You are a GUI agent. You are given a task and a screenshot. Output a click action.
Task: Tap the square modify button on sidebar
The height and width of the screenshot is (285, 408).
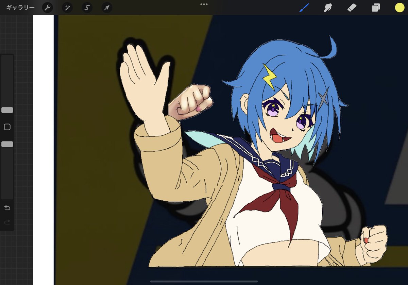point(7,127)
